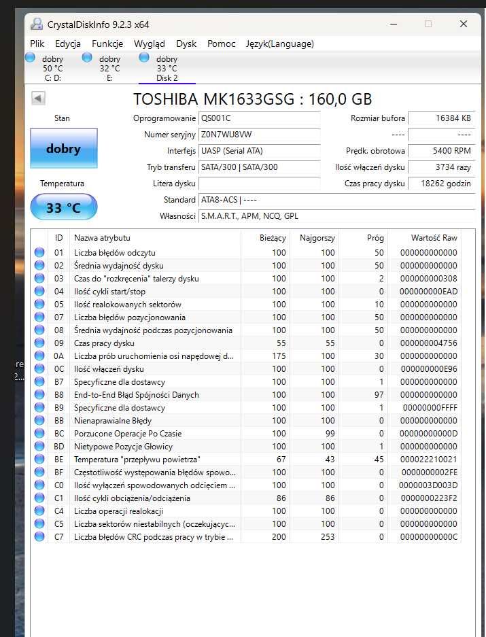Click status icon of attribute 02 row
The height and width of the screenshot is (637, 486).
(x=39, y=265)
